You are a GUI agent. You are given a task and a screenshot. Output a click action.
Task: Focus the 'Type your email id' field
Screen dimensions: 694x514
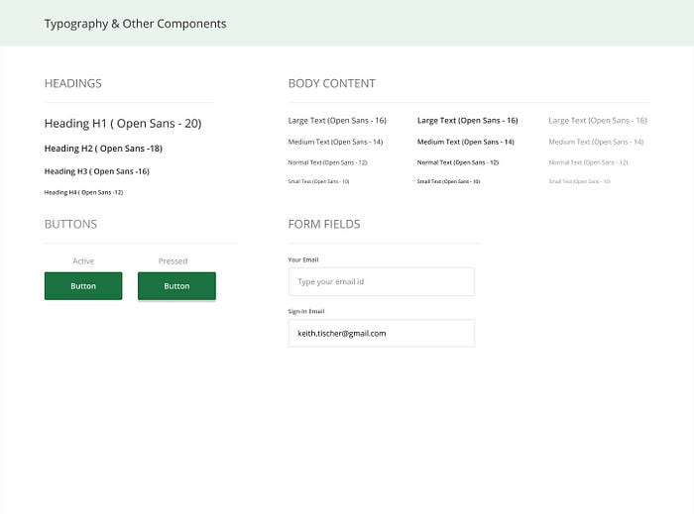(x=382, y=281)
